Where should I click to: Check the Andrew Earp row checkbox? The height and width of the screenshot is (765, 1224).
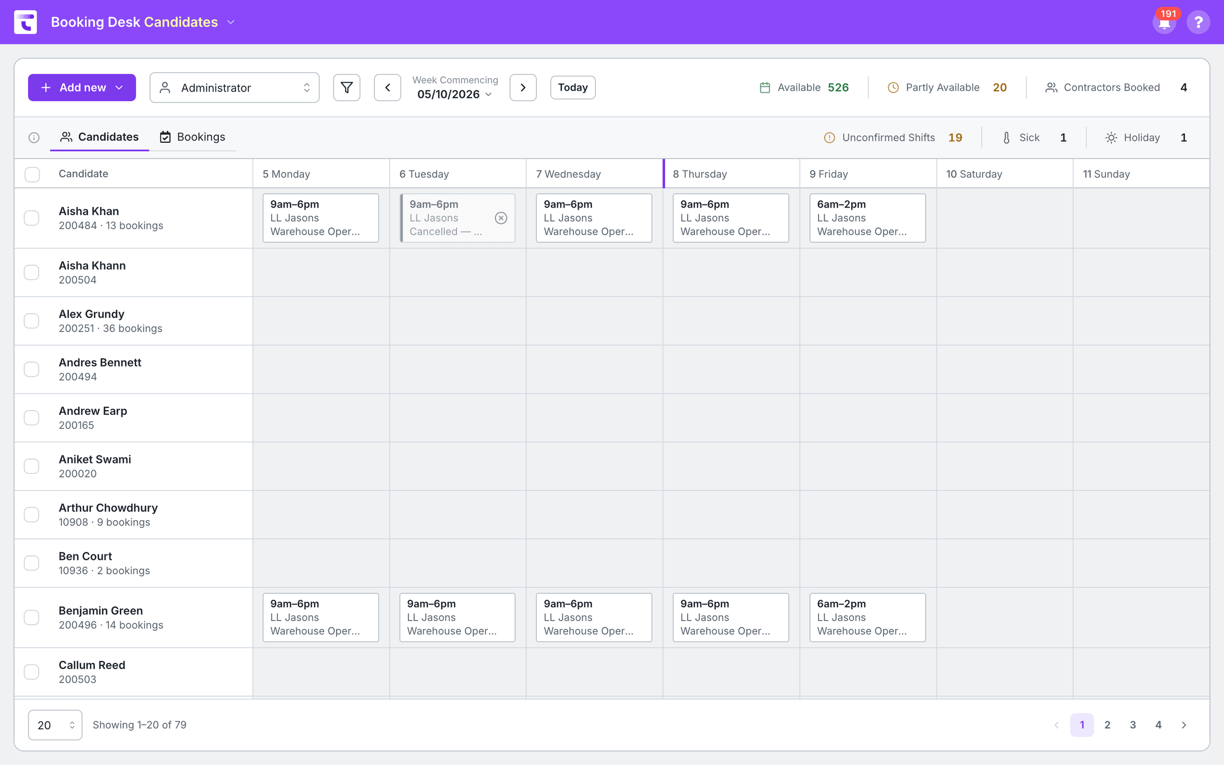[32, 418]
